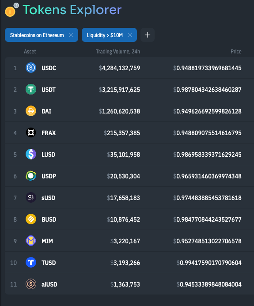Screen dimensions: 254x306
Task: Select DAI price $0.949626692599826128
Action: pyautogui.click(x=207, y=111)
